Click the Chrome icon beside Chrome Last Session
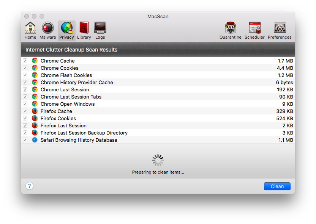Screen dimensions: 316x224 point(35,89)
